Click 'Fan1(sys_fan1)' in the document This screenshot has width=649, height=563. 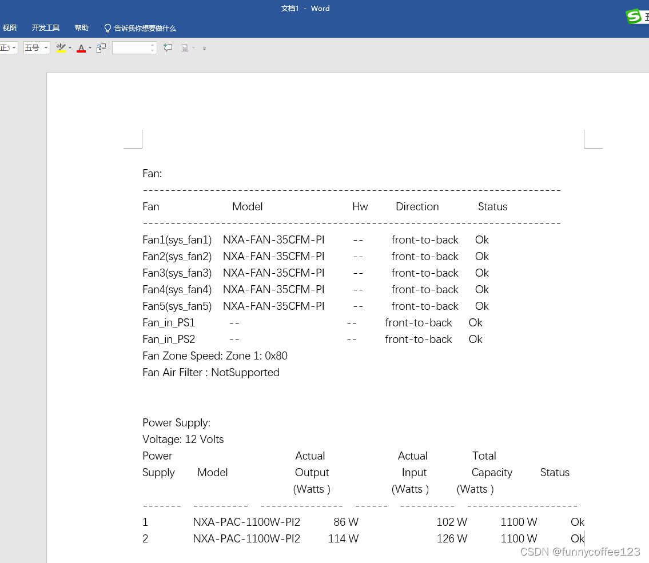tap(177, 240)
